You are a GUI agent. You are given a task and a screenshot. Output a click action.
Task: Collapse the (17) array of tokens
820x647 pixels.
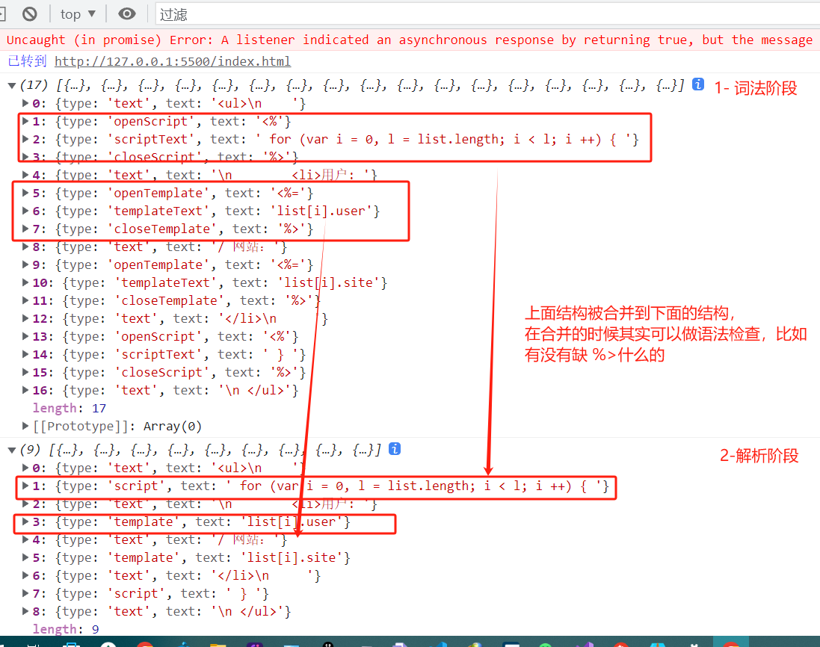point(12,85)
